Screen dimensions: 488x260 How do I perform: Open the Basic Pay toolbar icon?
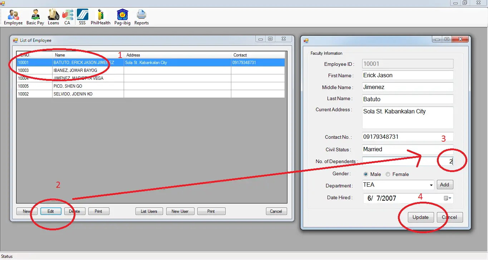[x=35, y=17]
